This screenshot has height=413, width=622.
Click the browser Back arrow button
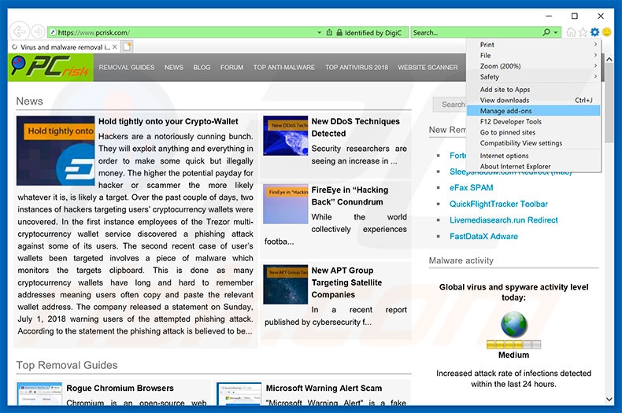pyautogui.click(x=19, y=31)
